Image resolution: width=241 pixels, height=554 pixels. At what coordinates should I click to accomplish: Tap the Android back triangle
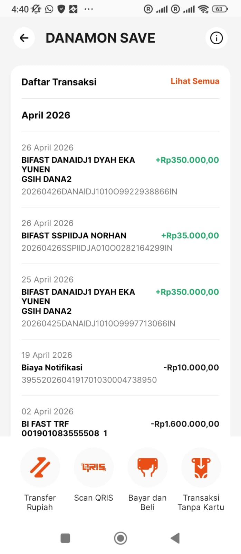175,538
